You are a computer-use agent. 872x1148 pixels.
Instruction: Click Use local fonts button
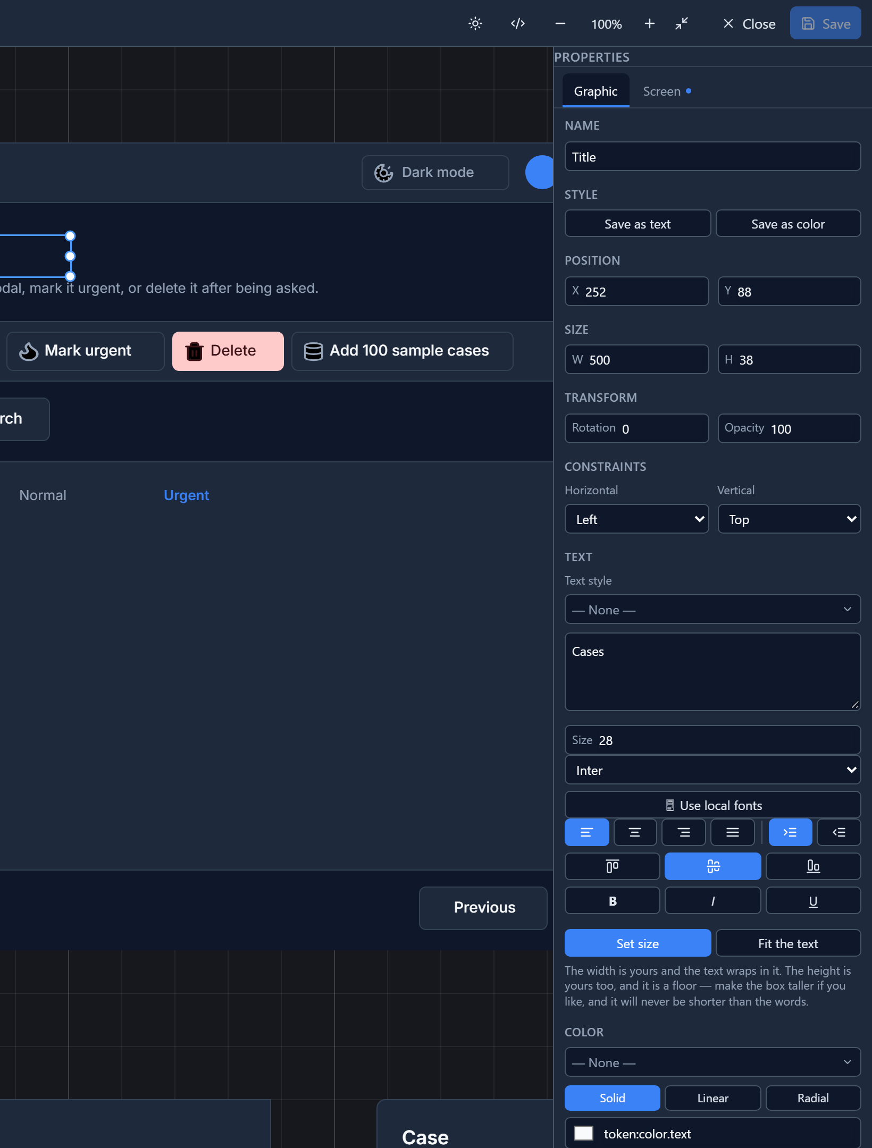click(x=712, y=805)
